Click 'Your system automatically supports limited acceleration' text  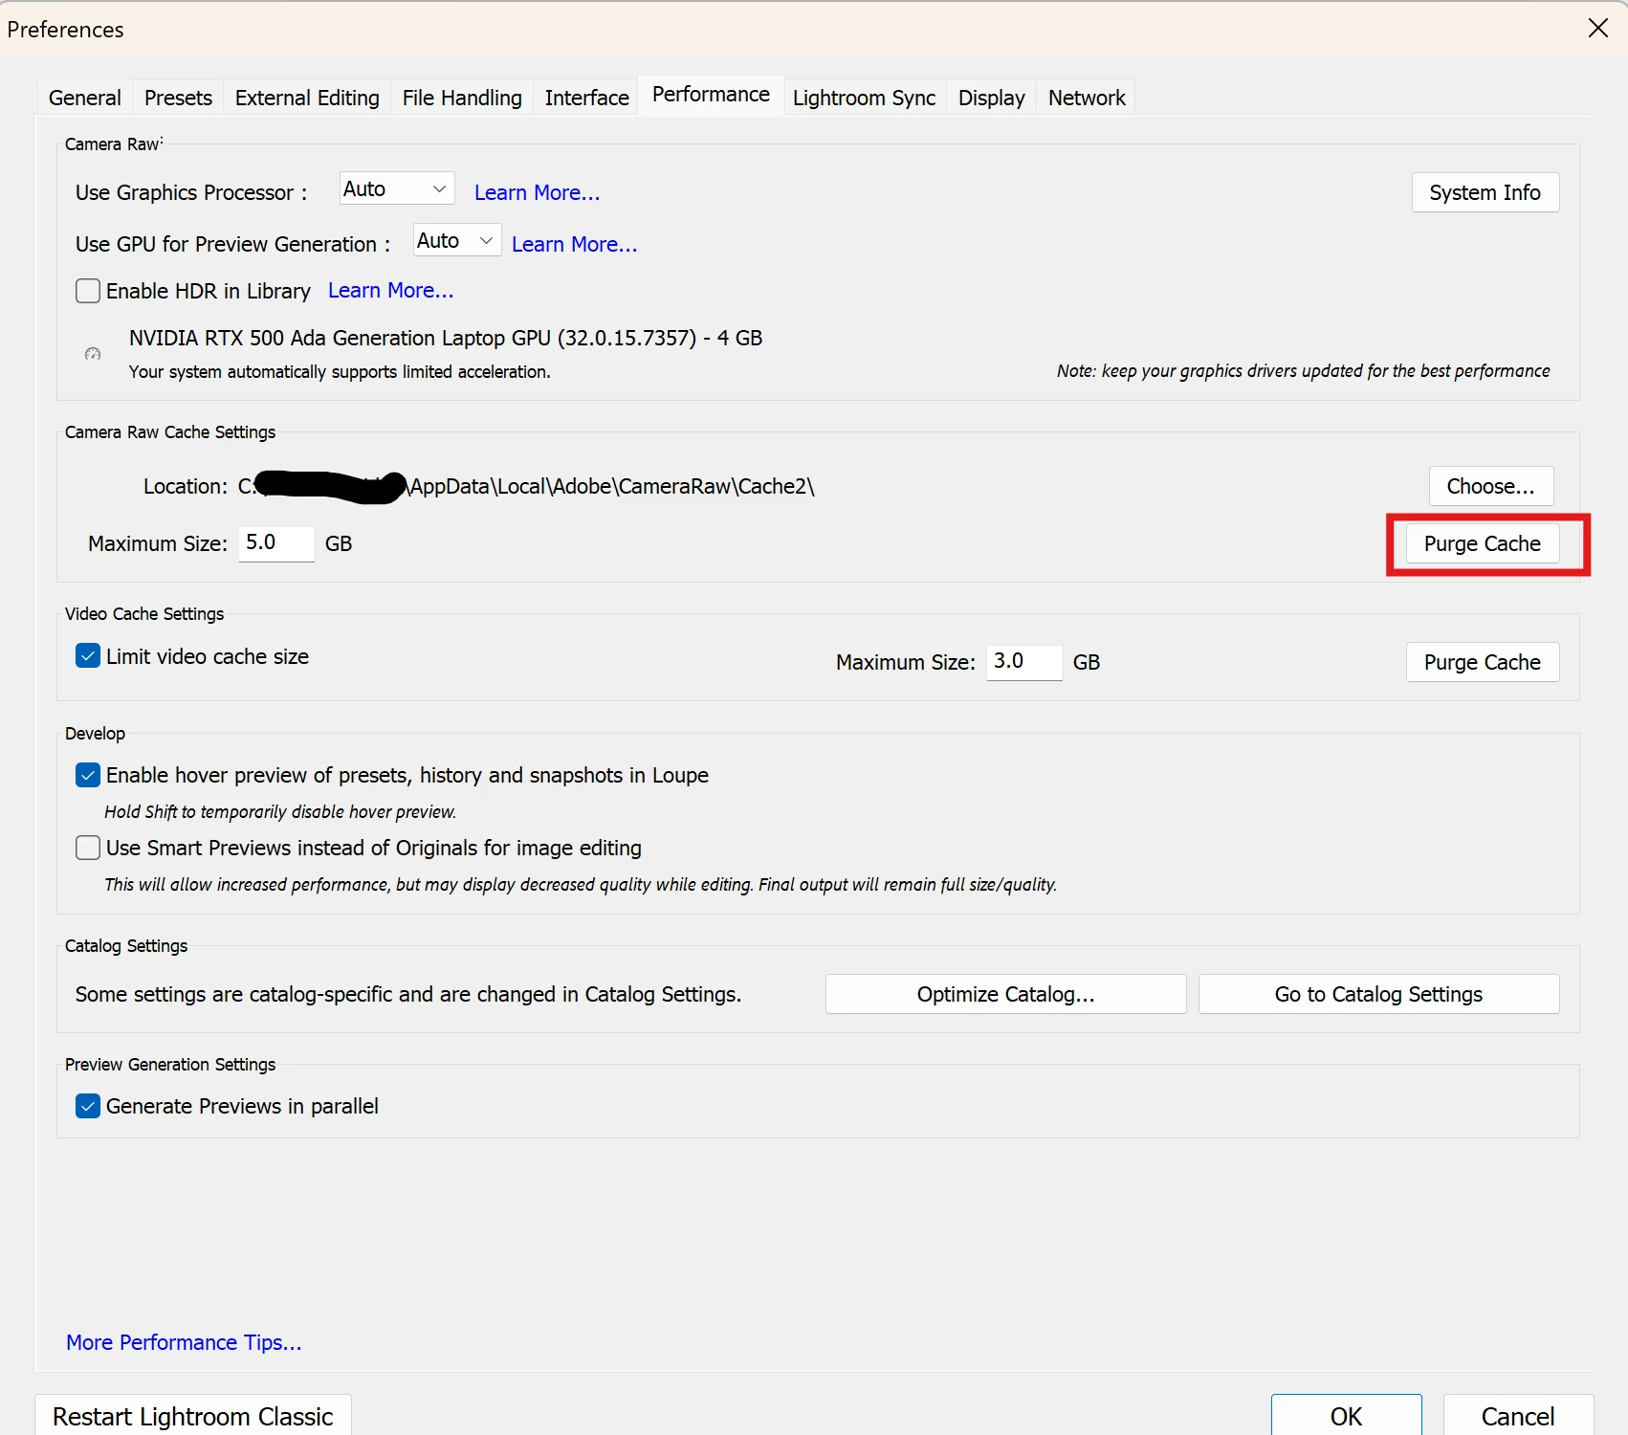coord(340,371)
